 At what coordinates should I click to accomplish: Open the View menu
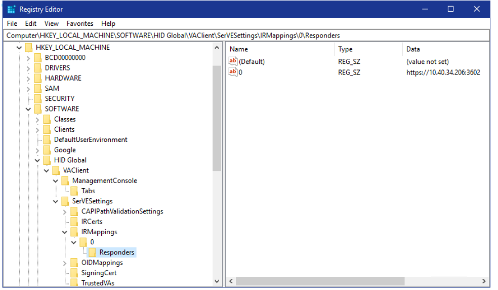pyautogui.click(x=52, y=23)
